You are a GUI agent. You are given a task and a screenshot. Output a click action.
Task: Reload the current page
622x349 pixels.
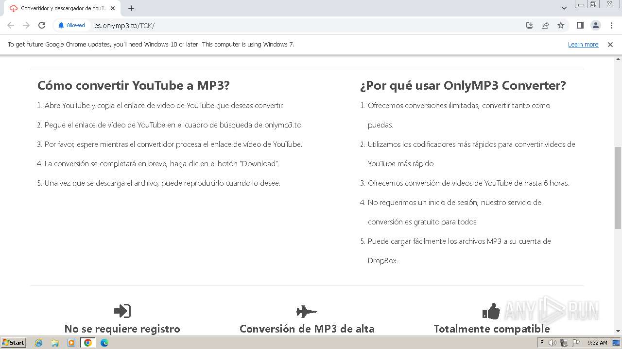[x=42, y=25]
